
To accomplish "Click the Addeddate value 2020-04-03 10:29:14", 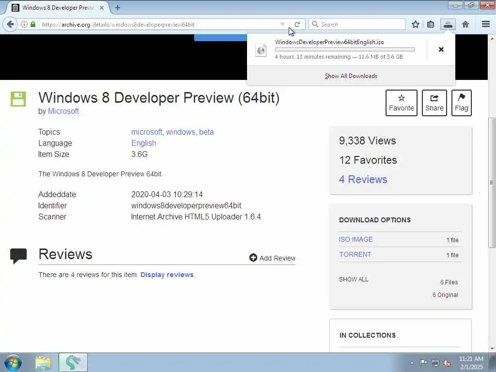I will click(167, 194).
